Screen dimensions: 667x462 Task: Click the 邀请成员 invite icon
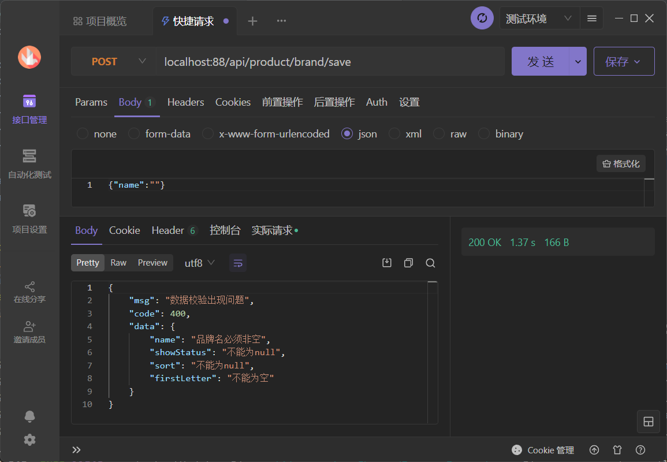(29, 327)
